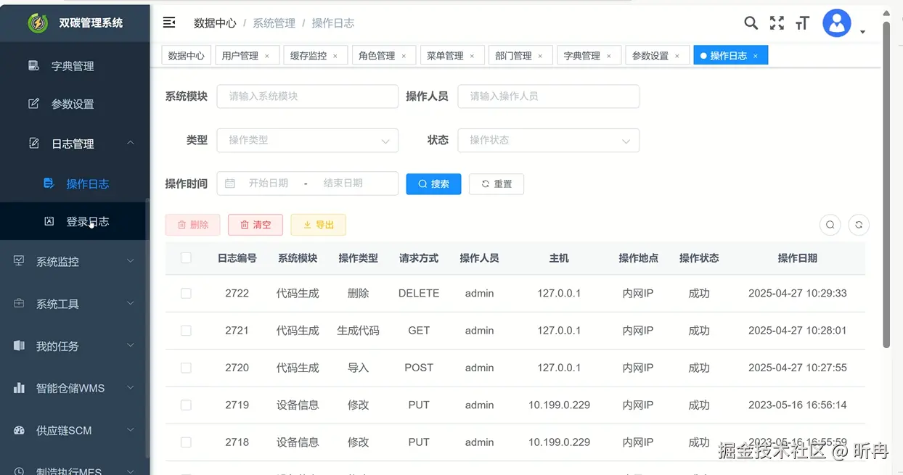Image resolution: width=903 pixels, height=475 pixels.
Task: Click the round refresh icon above table
Action: click(x=859, y=225)
